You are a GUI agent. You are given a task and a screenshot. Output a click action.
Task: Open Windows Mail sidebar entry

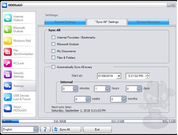point(22,41)
